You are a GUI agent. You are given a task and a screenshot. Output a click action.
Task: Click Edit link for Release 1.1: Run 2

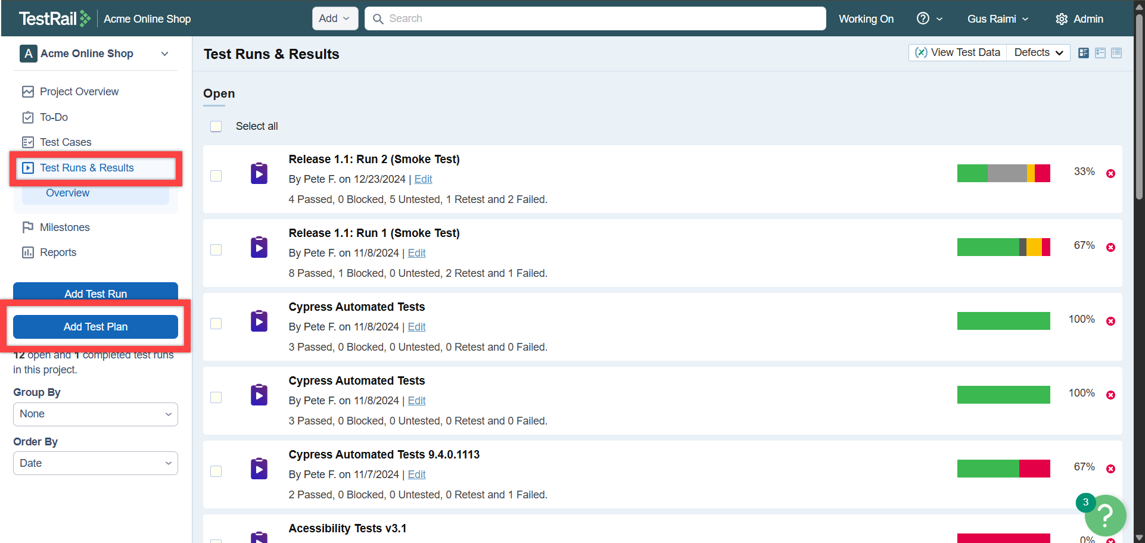pyautogui.click(x=423, y=179)
